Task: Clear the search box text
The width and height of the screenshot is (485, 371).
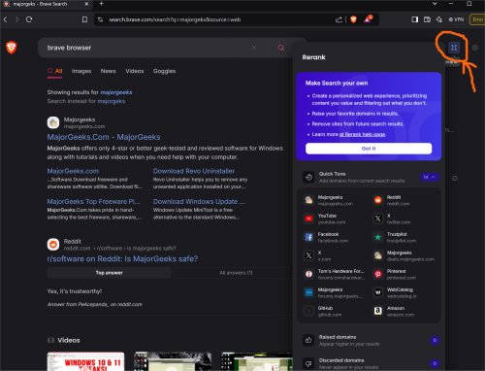Action: (x=254, y=48)
